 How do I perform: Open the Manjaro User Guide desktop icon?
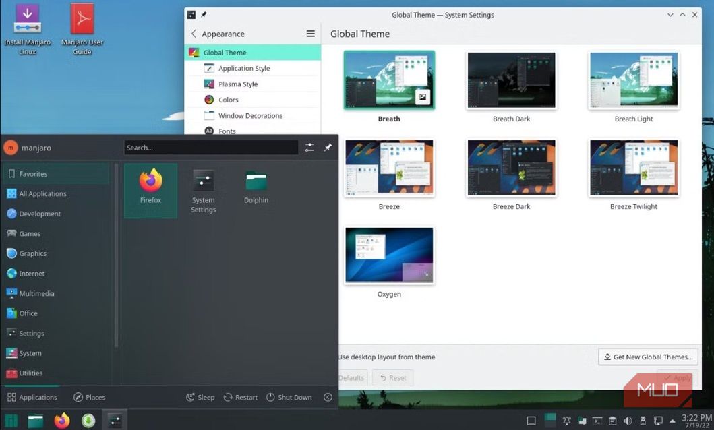tap(82, 30)
